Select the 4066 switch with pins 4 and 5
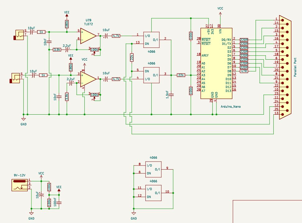Viewport: 302px width, 223px height. tap(151, 75)
